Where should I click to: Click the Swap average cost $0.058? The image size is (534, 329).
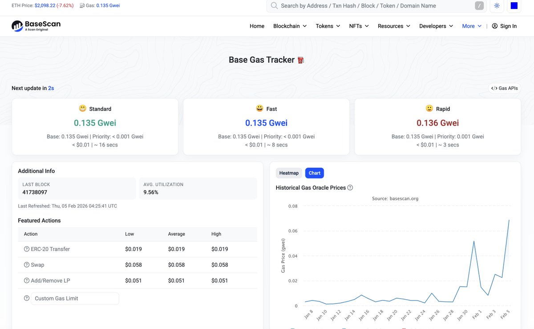point(177,265)
